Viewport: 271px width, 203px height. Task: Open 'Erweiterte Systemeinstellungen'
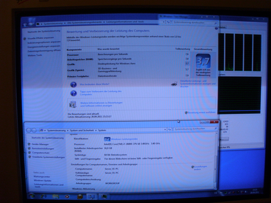tap(48, 157)
